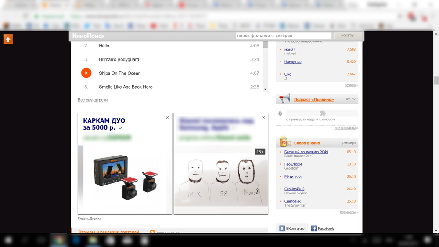Image resolution: width=439 pixels, height=247 pixels.
Task: Click the 4:07 track duration
Action: pos(255,73)
